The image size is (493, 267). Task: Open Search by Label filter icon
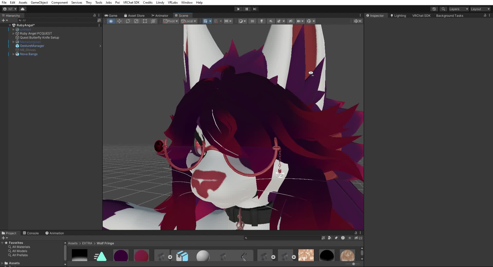pyautogui.click(x=336, y=238)
